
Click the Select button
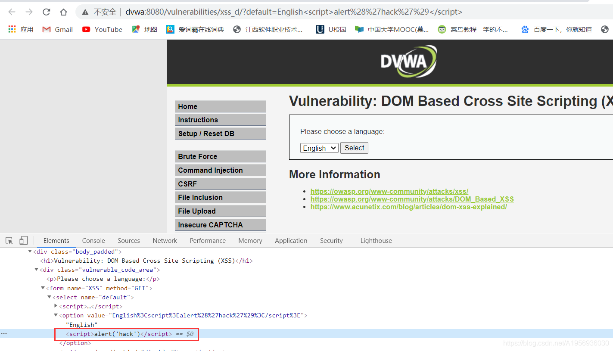pos(354,148)
